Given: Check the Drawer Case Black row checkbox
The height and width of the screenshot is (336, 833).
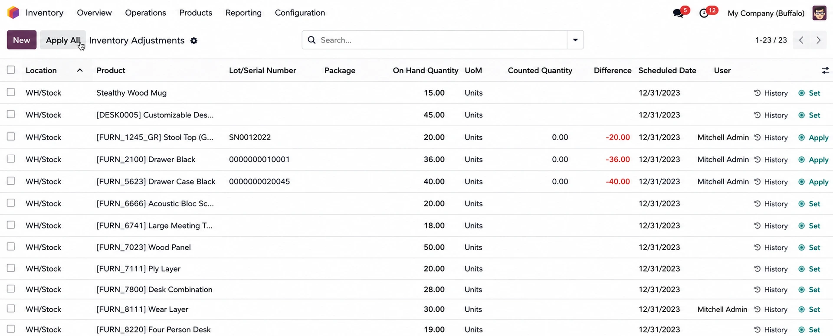Looking at the screenshot, I should click(x=11, y=181).
